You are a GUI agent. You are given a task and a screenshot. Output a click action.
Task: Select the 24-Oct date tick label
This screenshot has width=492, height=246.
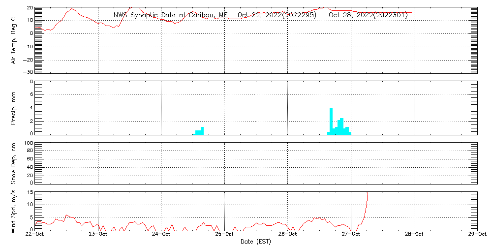161,235
